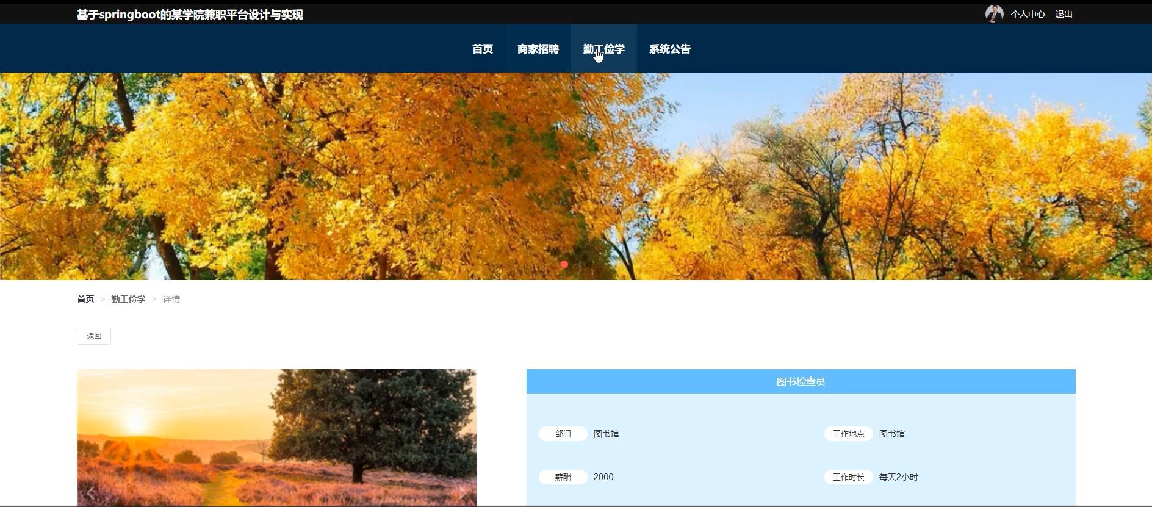
Task: Click the 图书检查员 title header
Action: (801, 381)
